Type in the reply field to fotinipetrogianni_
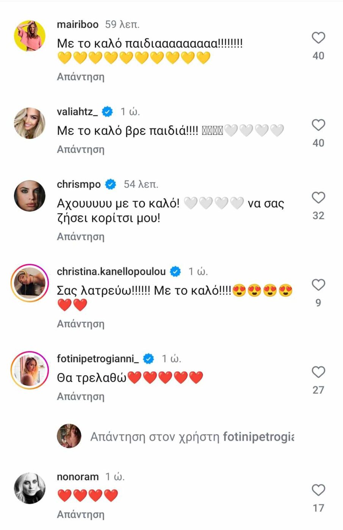Screen dimensions: 343x530 coord(192,437)
